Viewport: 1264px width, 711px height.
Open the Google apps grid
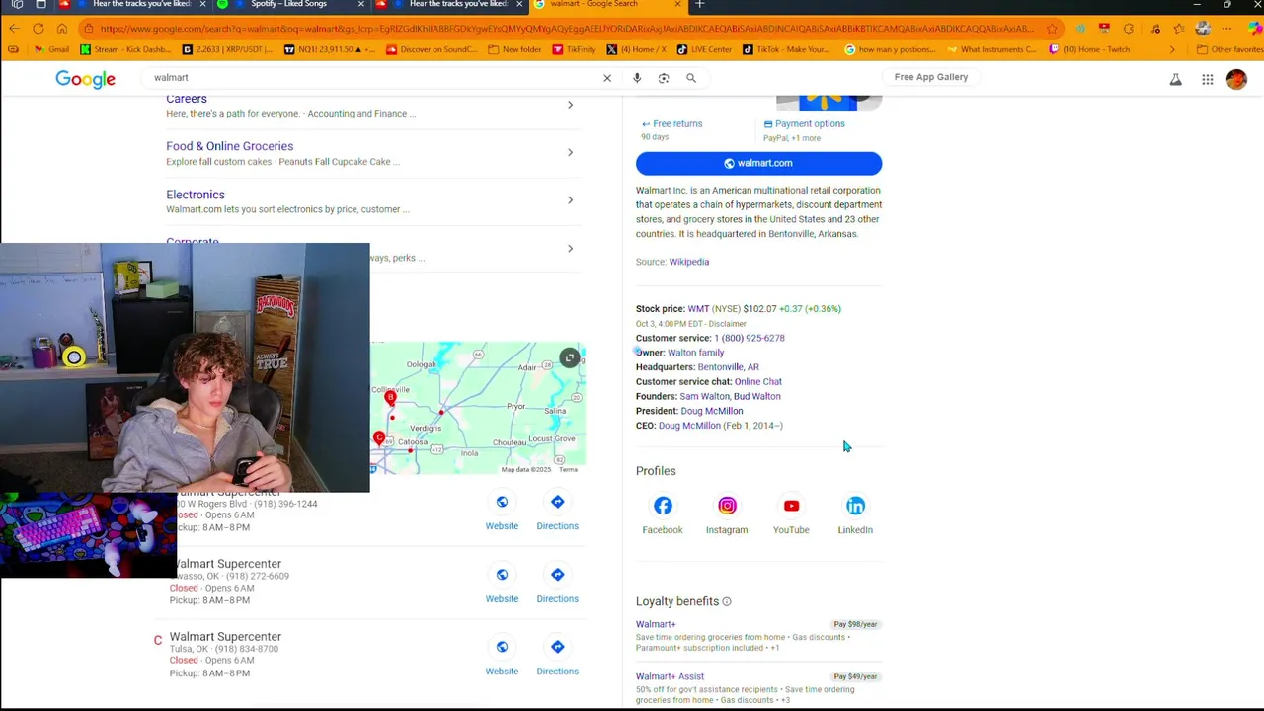tap(1208, 80)
